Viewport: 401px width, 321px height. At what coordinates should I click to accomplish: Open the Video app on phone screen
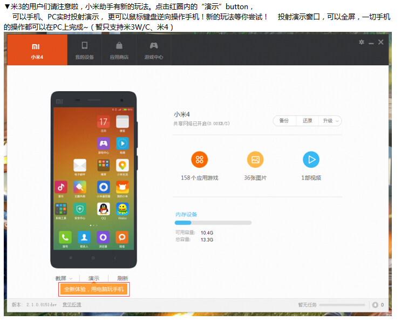point(123,144)
